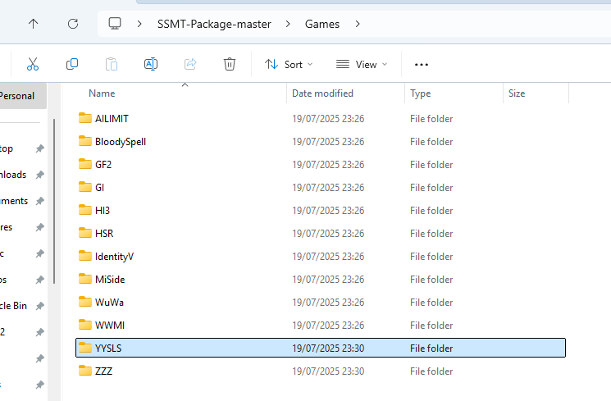Viewport: 611px width, 401px height.
Task: Select the GF2 folder
Action: [321, 165]
